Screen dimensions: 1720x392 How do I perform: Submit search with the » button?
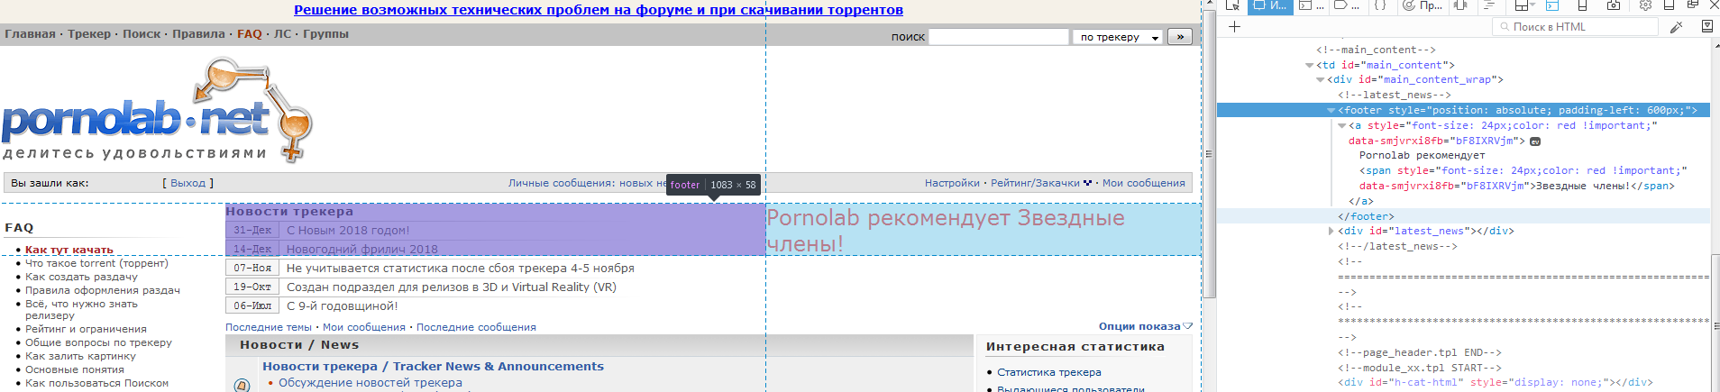[x=1180, y=37]
